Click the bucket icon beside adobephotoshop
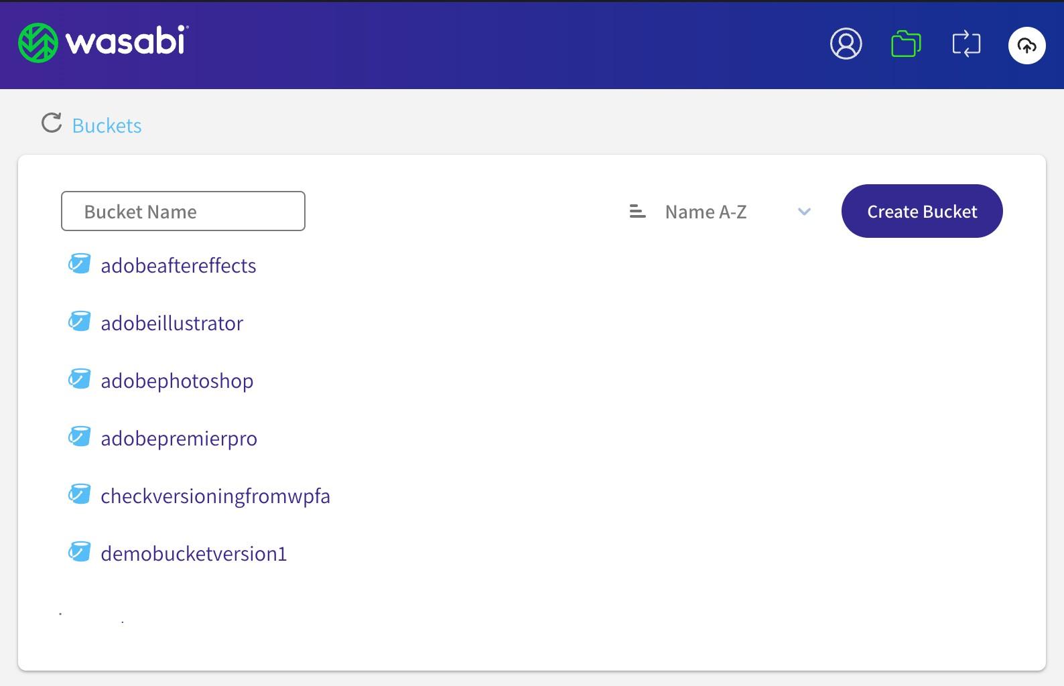1064x686 pixels. tap(80, 379)
